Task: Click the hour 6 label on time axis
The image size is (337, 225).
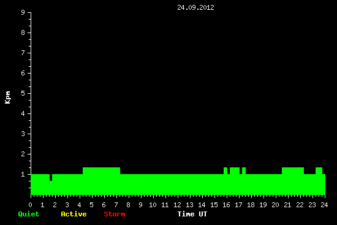Action: tap(104, 205)
